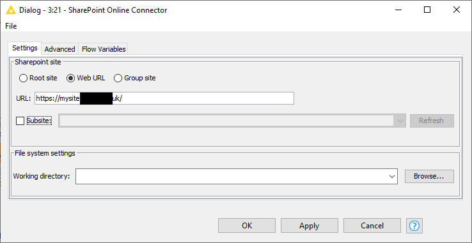Select the Web URL radio button
The image size is (472, 243).
tap(70, 78)
